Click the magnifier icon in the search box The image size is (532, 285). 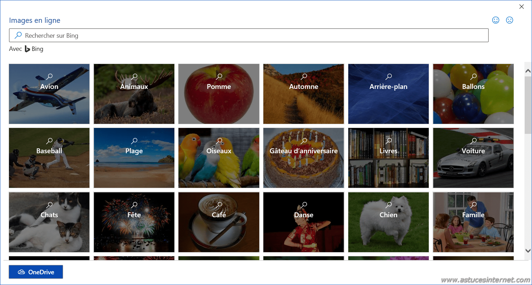[x=18, y=35]
